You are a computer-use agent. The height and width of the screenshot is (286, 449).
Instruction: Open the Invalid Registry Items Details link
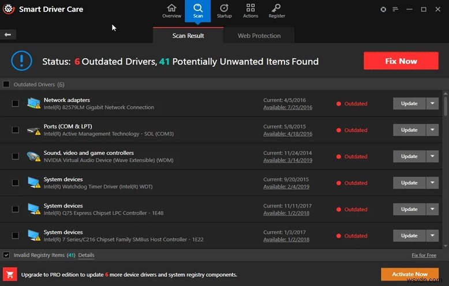click(x=87, y=255)
